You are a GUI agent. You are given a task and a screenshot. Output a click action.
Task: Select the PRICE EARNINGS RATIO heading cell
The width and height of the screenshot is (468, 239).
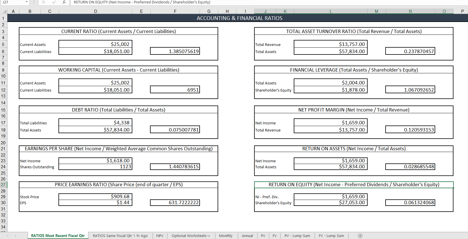[118, 185]
